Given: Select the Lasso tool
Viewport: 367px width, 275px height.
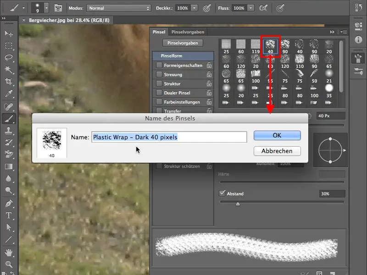Looking at the screenshot, I should point(9,57).
